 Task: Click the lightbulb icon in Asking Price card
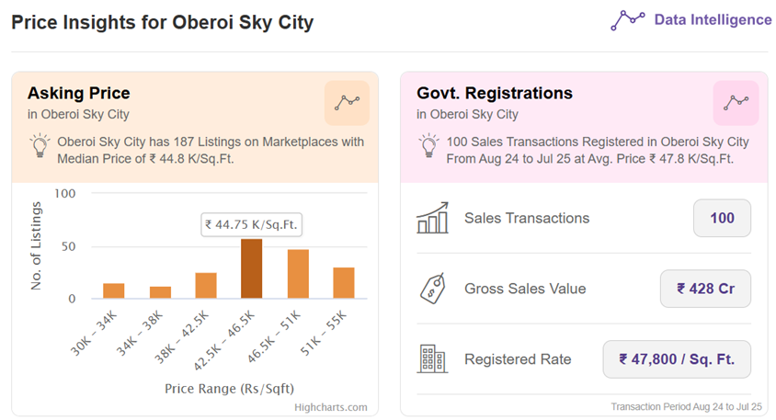tap(40, 146)
